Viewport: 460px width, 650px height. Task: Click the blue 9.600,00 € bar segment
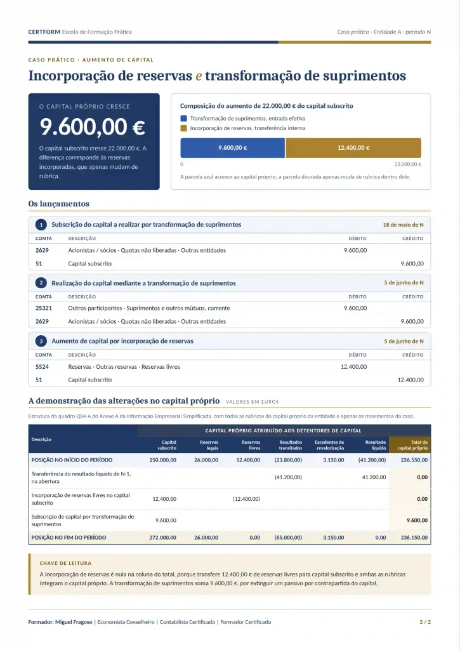(232, 148)
